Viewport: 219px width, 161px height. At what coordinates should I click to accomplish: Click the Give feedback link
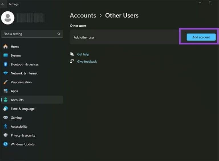click(x=87, y=61)
